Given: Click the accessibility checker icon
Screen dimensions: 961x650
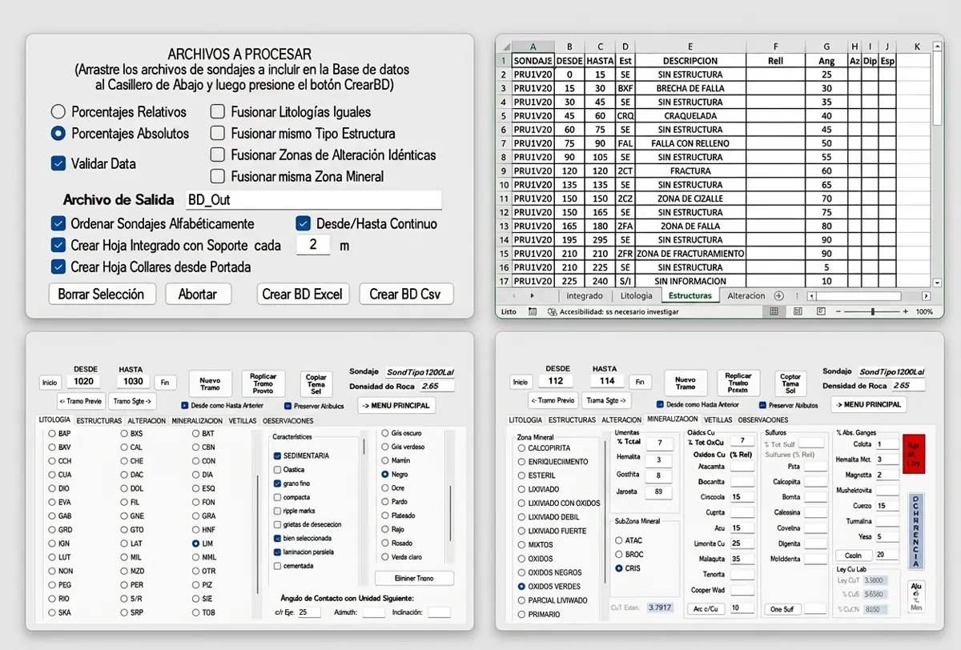Looking at the screenshot, I should pos(552,311).
